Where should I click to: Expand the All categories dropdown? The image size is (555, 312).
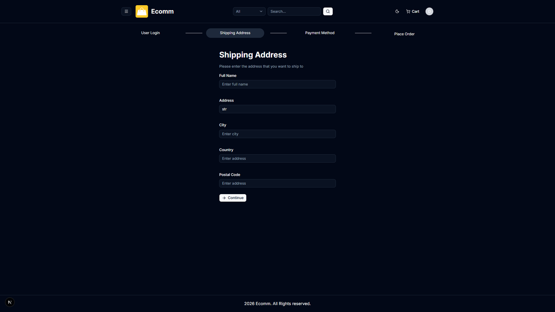pyautogui.click(x=249, y=11)
